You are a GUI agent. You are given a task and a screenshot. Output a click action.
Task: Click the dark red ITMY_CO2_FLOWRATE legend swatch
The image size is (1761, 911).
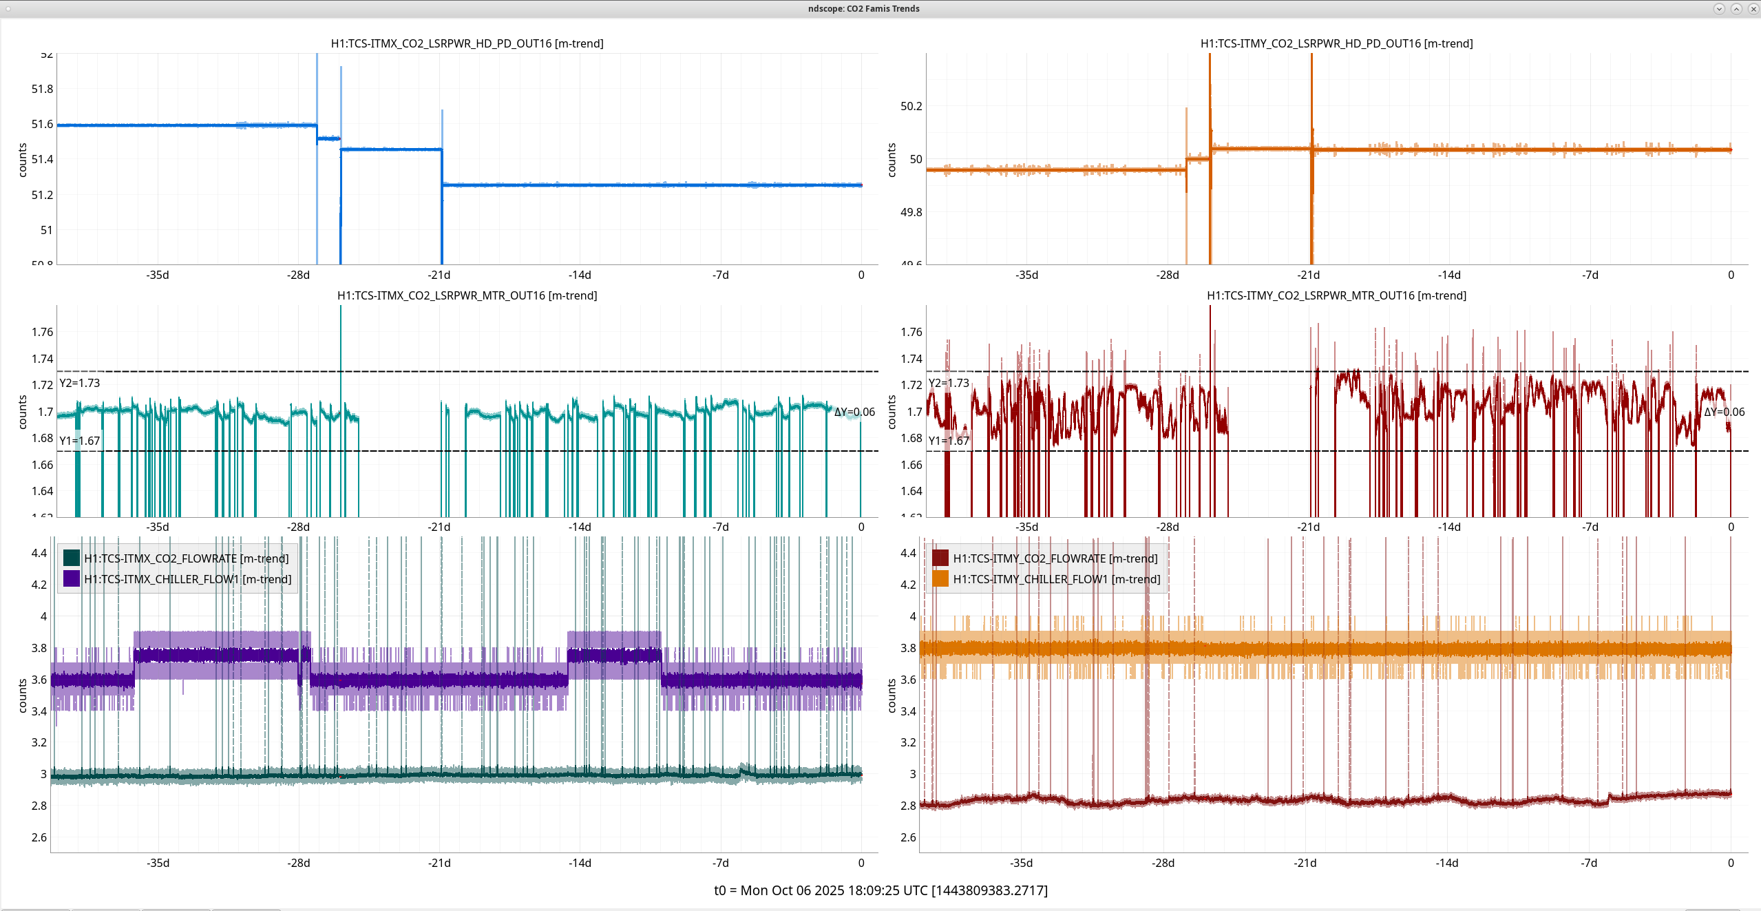pyautogui.click(x=940, y=558)
